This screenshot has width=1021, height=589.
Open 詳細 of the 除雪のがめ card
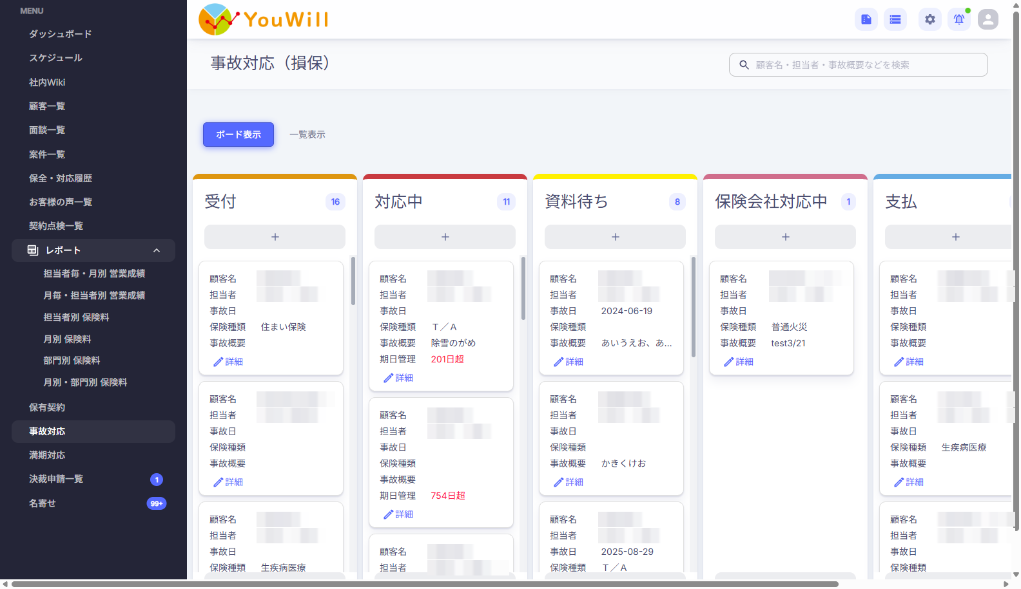tap(398, 378)
